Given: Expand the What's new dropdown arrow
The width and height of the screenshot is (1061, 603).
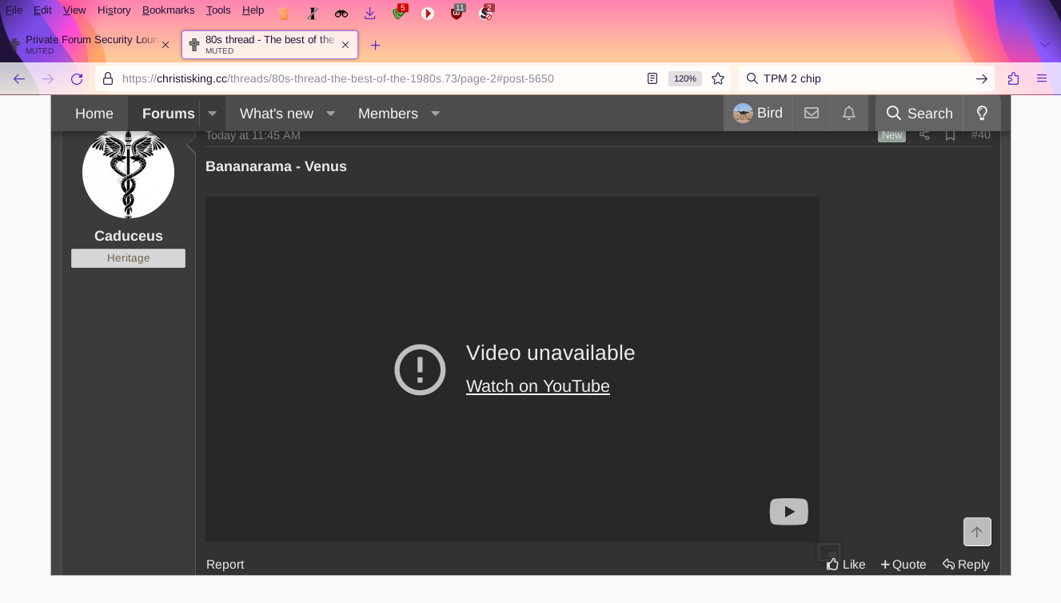Looking at the screenshot, I should pos(331,114).
